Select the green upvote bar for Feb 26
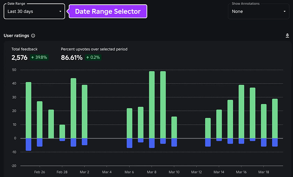Viewport: 293px width, 177px height. pos(39,119)
